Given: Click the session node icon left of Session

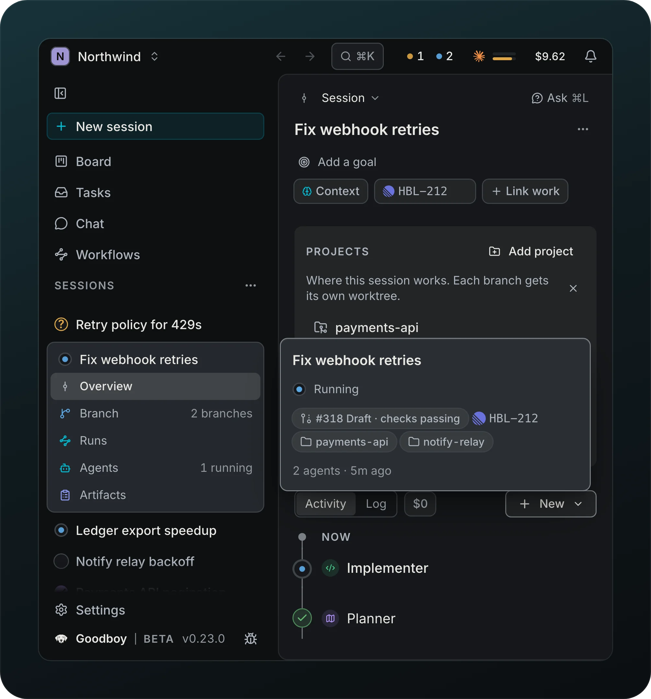Looking at the screenshot, I should pos(304,98).
